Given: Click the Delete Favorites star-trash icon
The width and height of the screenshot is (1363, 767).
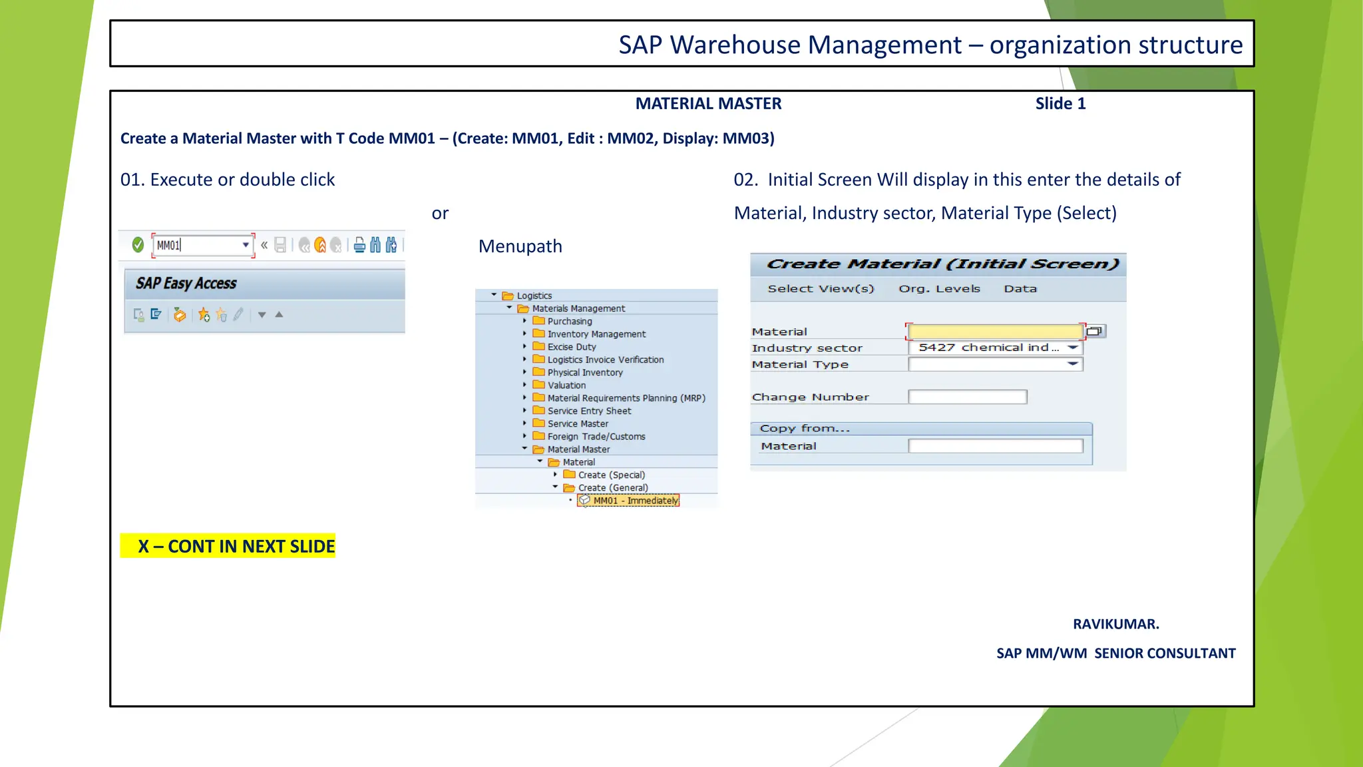Looking at the screenshot, I should tap(221, 314).
